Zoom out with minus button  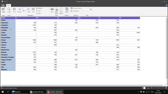[152, 88]
